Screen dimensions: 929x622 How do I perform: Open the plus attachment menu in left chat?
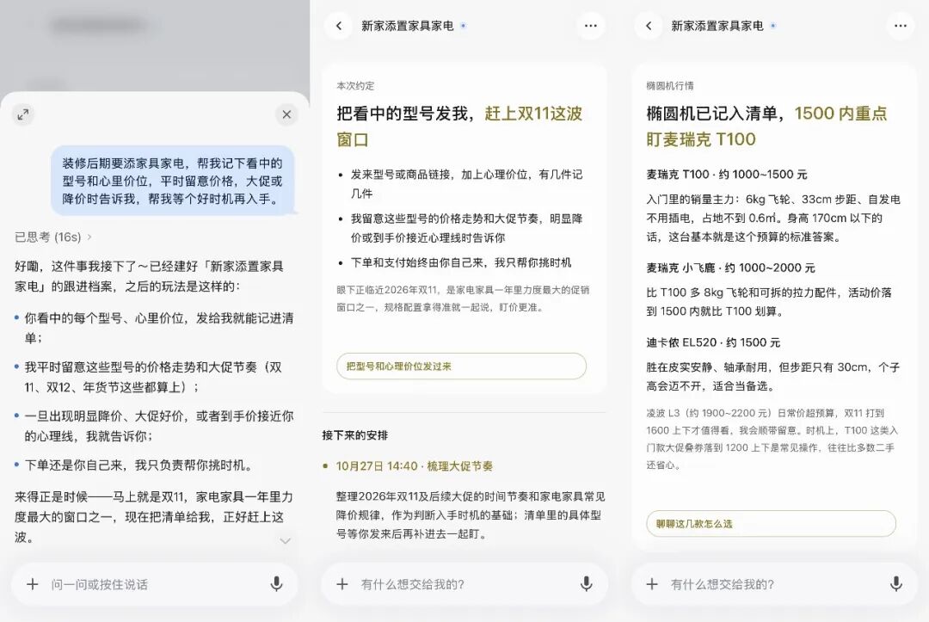(33, 584)
